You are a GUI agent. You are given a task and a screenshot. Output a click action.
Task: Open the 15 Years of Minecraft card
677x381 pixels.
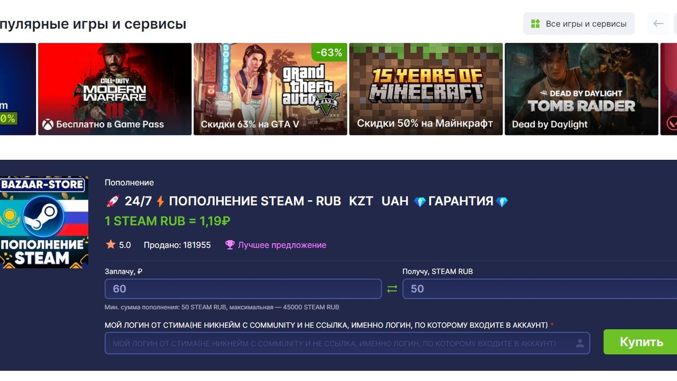pos(426,89)
